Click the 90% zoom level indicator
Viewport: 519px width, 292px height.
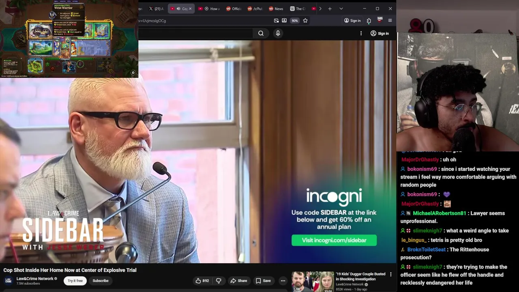click(x=295, y=21)
